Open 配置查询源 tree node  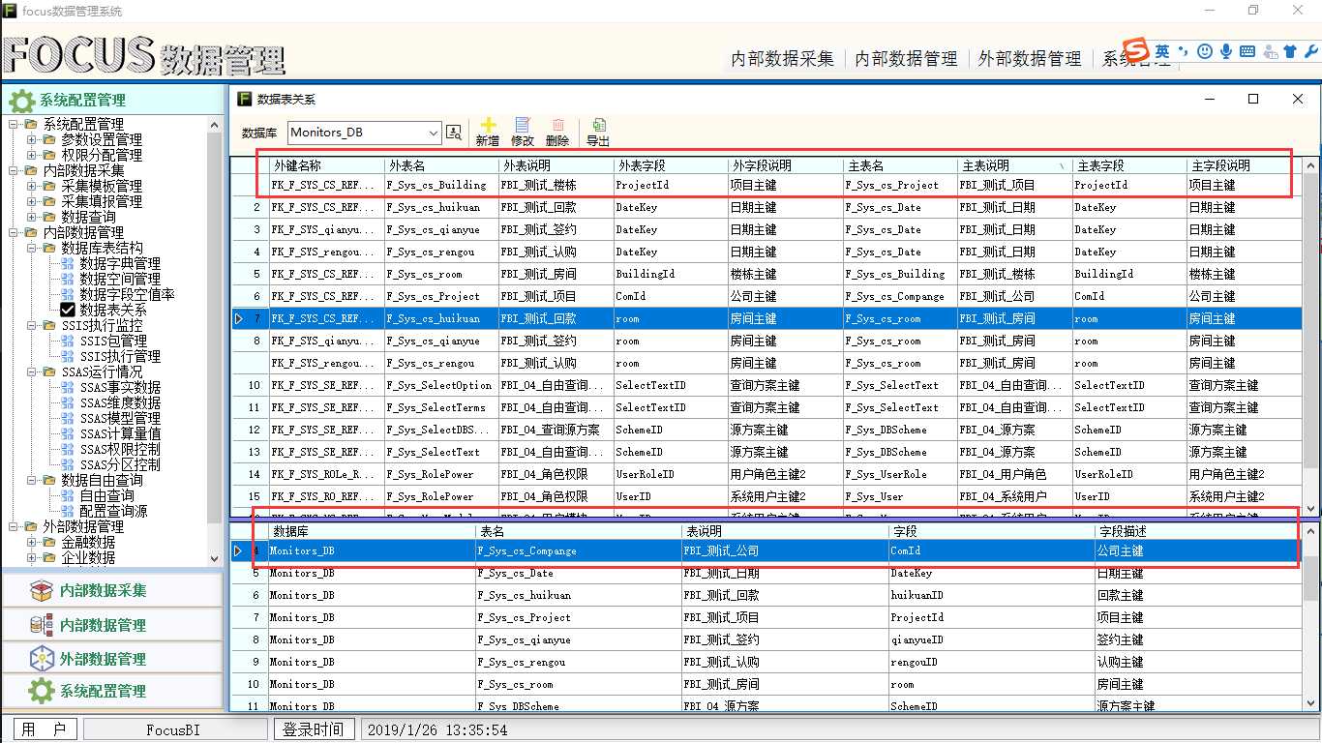coord(113,511)
